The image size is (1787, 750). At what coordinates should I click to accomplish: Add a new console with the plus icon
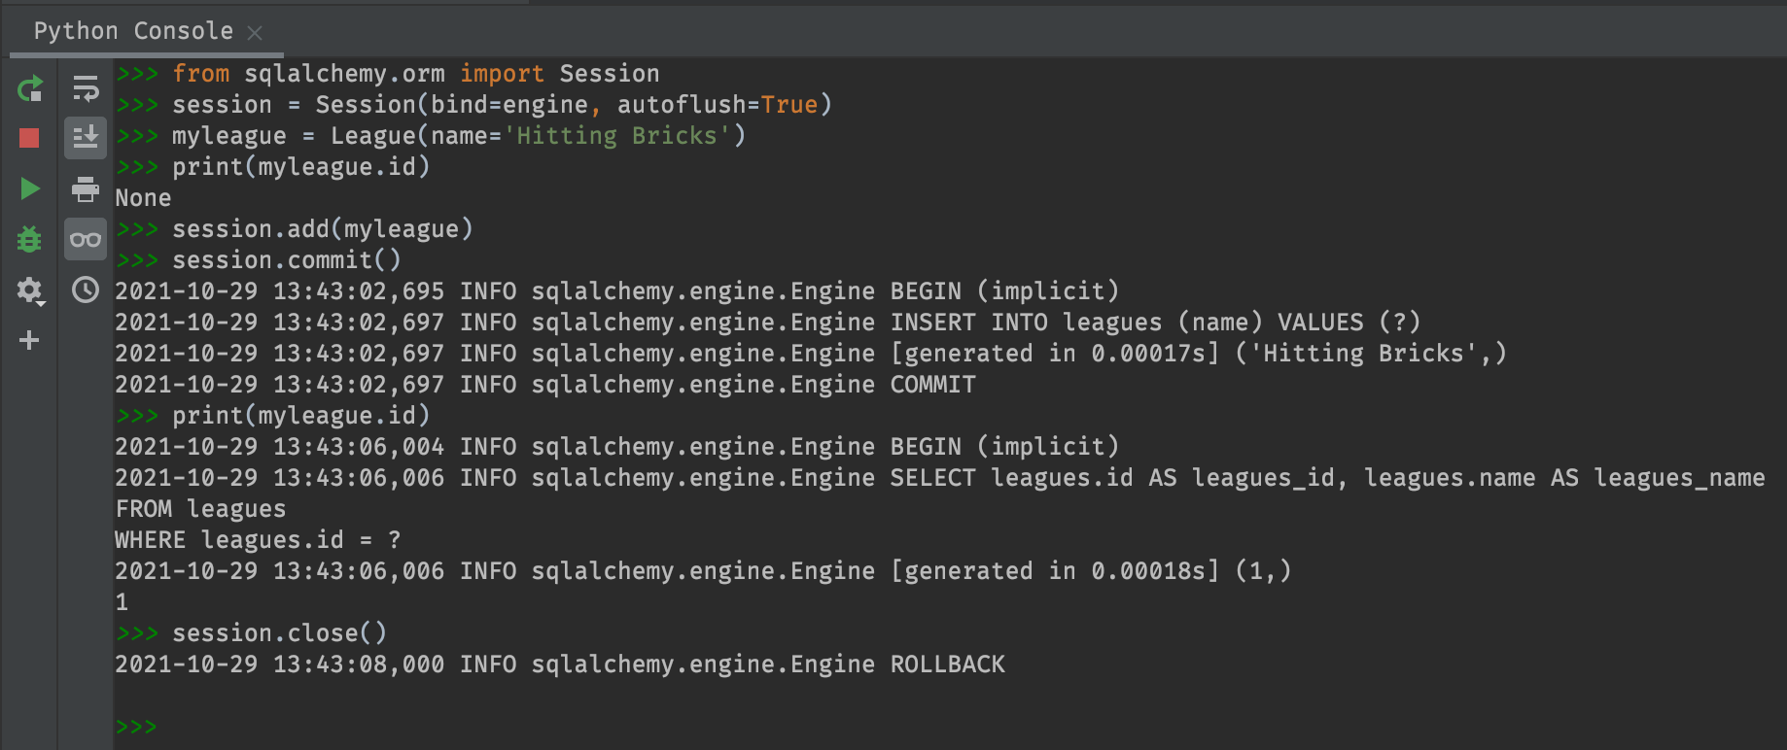point(29,340)
